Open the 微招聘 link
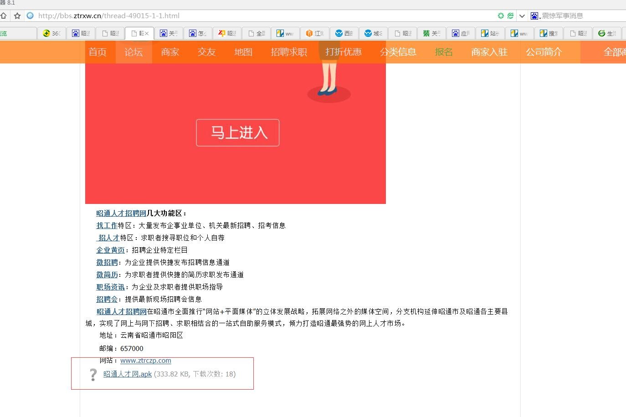The image size is (626, 417). click(107, 262)
